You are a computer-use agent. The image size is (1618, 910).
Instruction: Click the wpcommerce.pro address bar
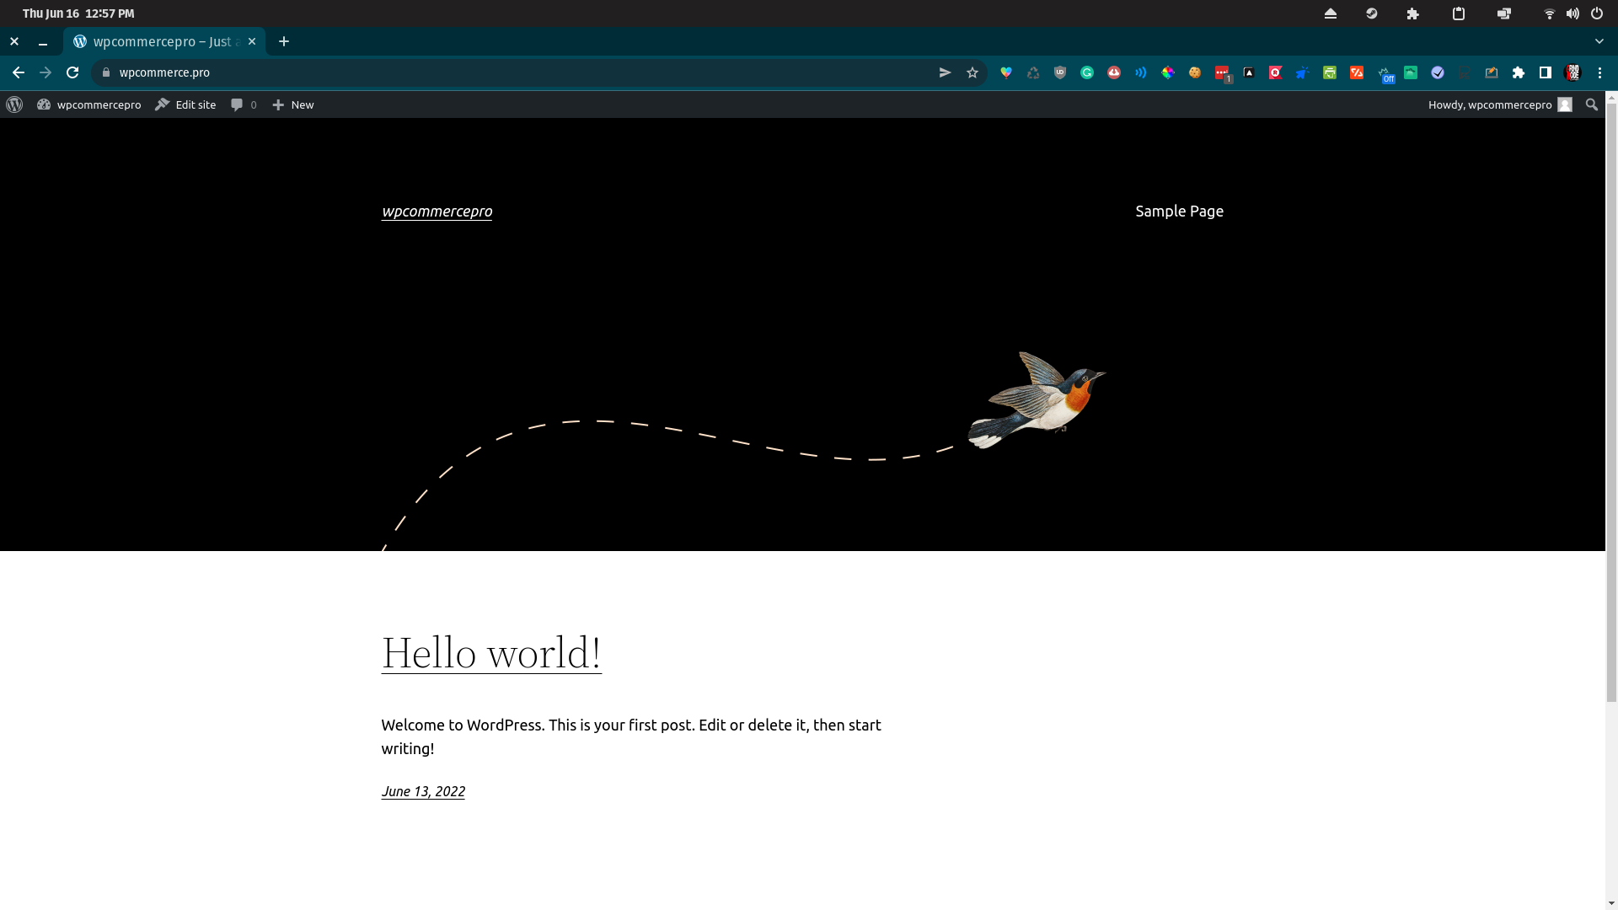tap(506, 72)
